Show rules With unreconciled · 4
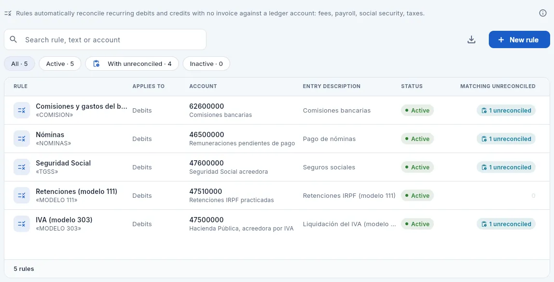Image resolution: width=554 pixels, height=282 pixels. tap(132, 64)
